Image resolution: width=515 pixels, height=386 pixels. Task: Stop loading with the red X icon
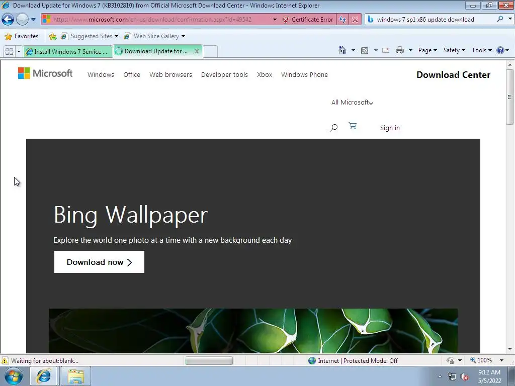point(355,20)
